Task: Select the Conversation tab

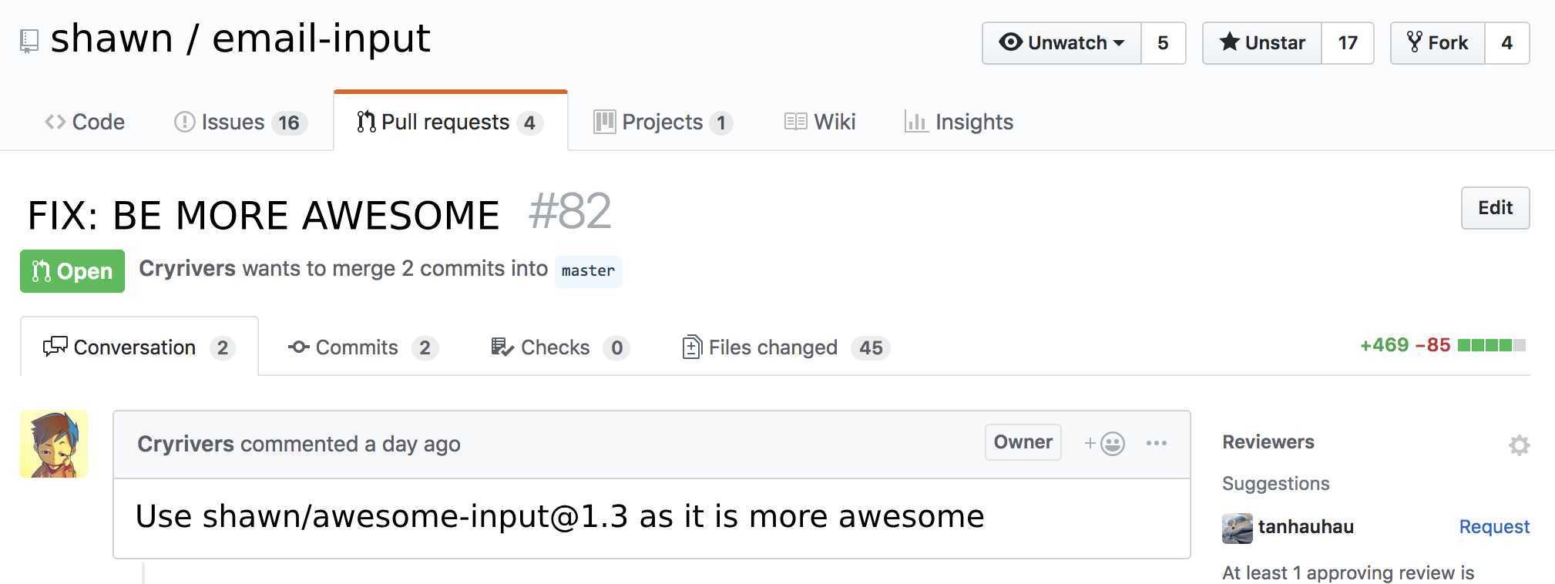Action: click(x=139, y=347)
